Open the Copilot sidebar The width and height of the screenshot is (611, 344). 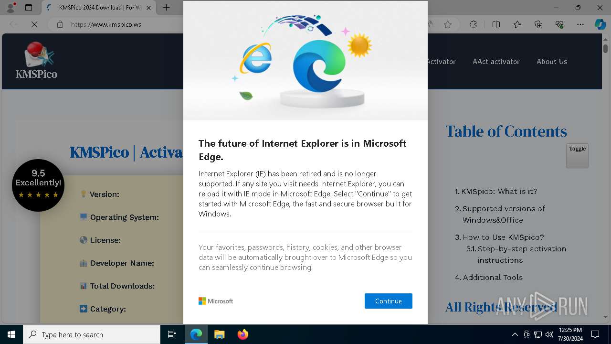(600, 24)
